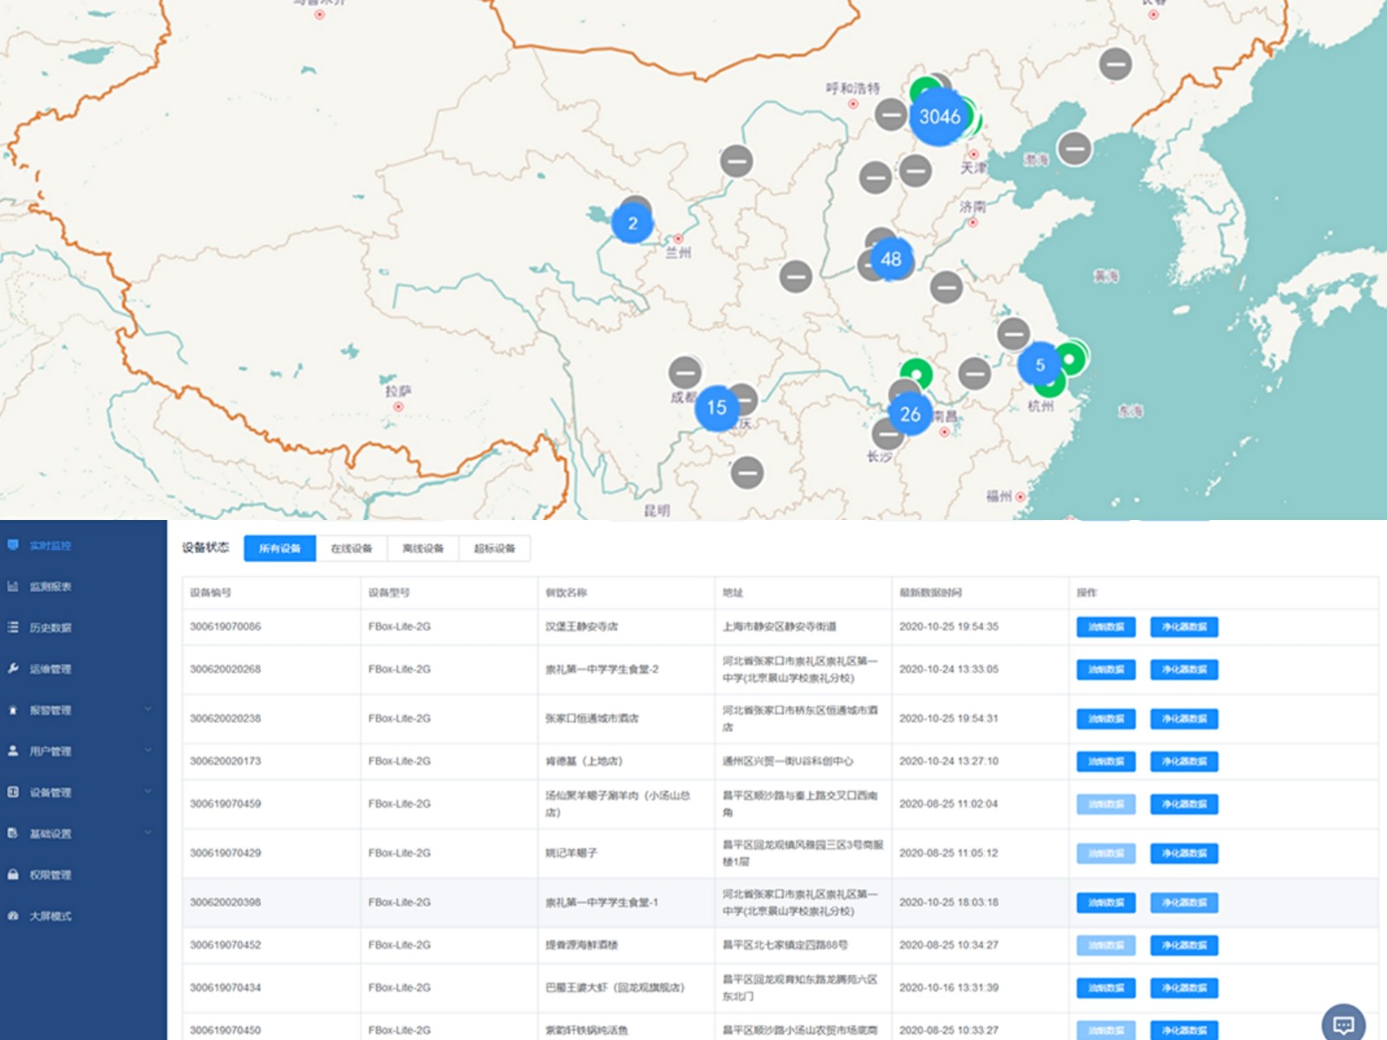This screenshot has width=1387, height=1040.
Task: Click 净化器数据 on the 汉堡王静安寺店 row
Action: [1184, 627]
